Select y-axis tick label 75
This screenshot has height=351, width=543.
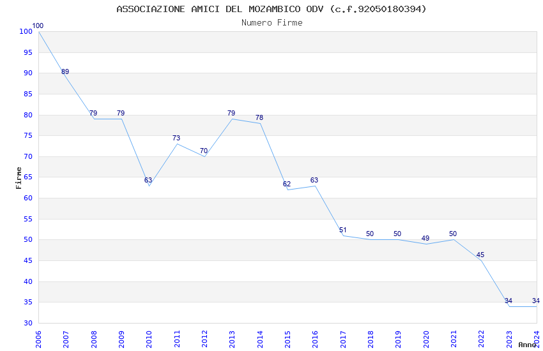pos(28,135)
